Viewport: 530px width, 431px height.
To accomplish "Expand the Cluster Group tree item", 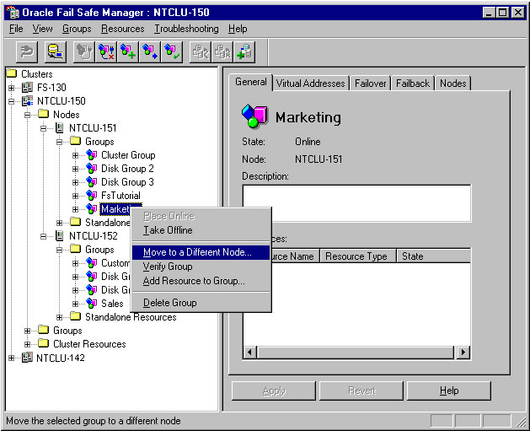I will [75, 156].
